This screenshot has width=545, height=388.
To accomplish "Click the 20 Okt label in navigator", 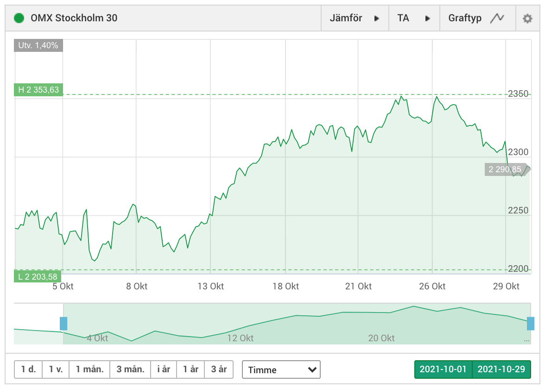I will point(381,338).
